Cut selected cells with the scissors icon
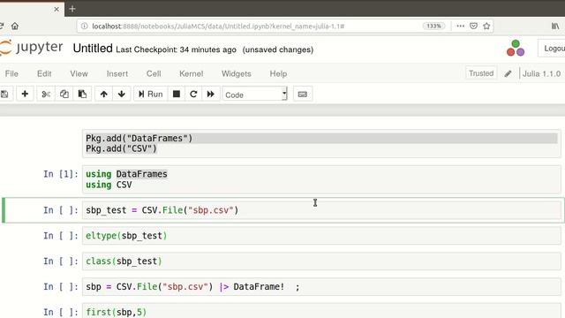Viewport: 565px width, 318px height. 46,95
